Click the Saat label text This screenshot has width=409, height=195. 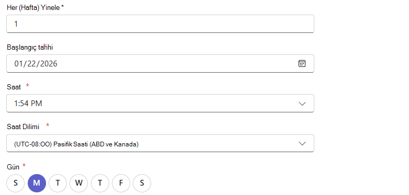[14, 87]
